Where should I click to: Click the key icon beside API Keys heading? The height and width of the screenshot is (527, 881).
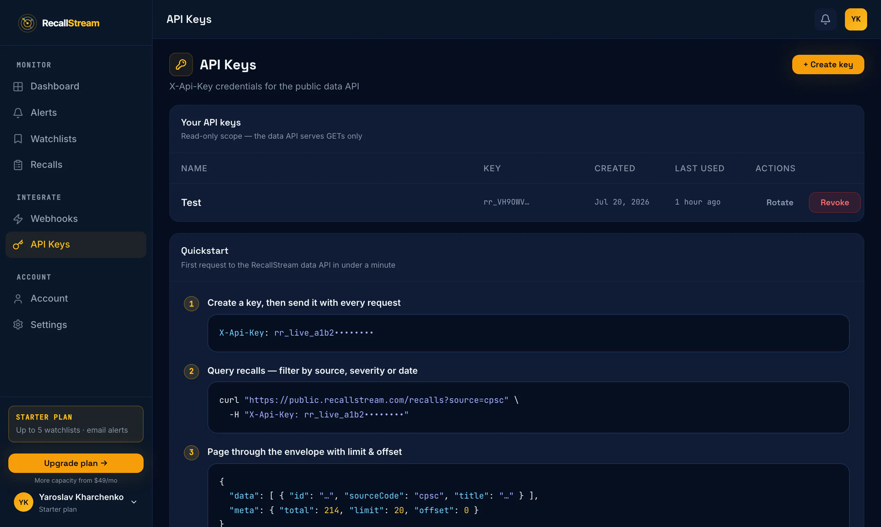coord(181,64)
